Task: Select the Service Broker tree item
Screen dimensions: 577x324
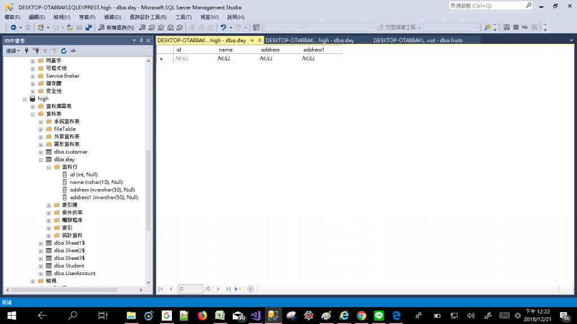Action: coord(63,76)
